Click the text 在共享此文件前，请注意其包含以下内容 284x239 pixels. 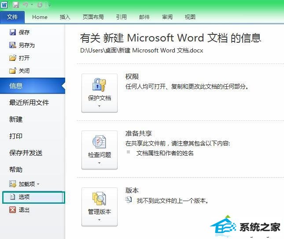tap(178, 143)
